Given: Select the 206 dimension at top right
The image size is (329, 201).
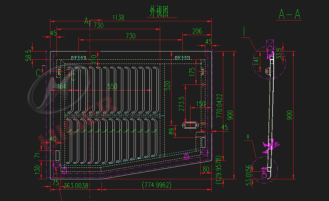Looking at the screenshot, I should (x=197, y=31).
